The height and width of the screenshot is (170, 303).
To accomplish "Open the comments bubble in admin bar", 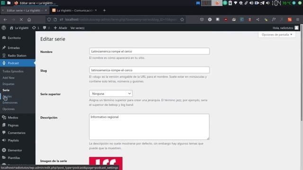I will (x=46, y=28).
